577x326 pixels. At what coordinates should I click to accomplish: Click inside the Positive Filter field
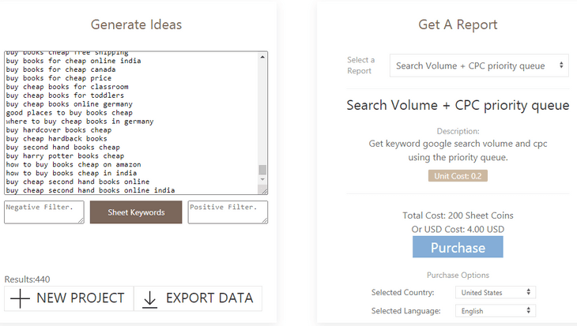click(x=228, y=212)
